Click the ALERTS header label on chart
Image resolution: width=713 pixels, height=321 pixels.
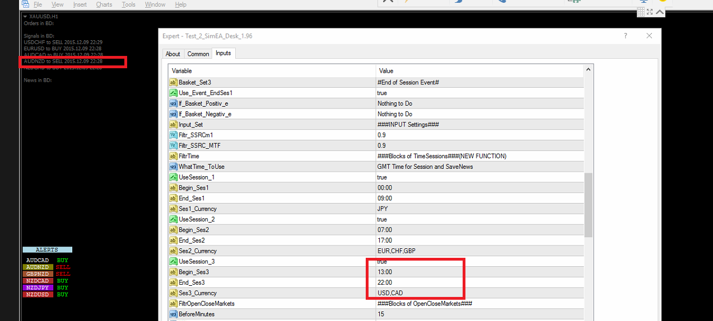coord(47,250)
